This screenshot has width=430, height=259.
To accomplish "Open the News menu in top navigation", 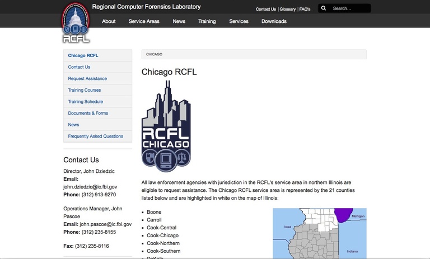I will pyautogui.click(x=179, y=21).
